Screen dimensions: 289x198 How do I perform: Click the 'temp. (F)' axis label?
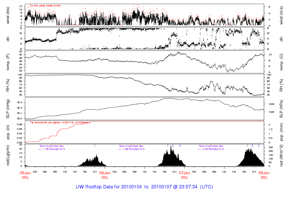[8, 62]
